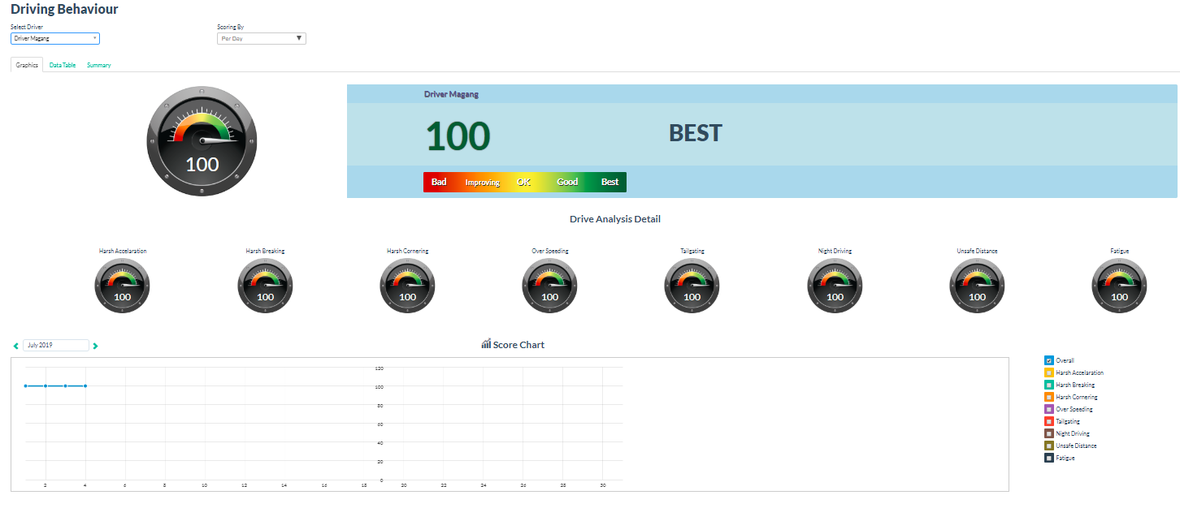
Task: Switch to the Data Table tab
Action: point(63,65)
